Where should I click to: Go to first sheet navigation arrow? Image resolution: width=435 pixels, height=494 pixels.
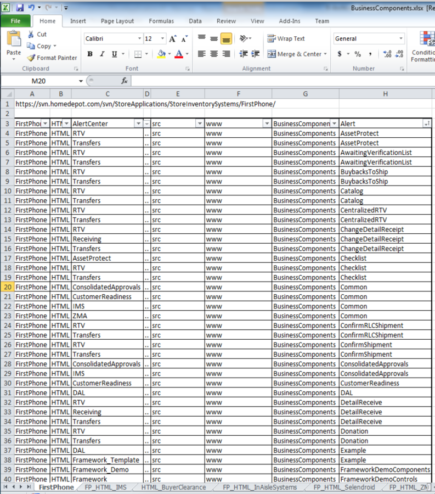5,487
